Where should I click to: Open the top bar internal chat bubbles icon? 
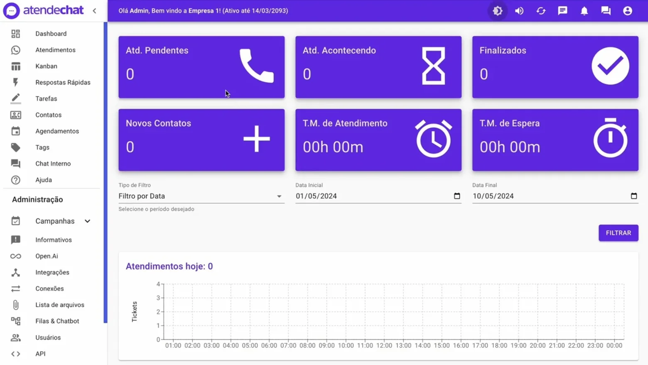coord(606,11)
